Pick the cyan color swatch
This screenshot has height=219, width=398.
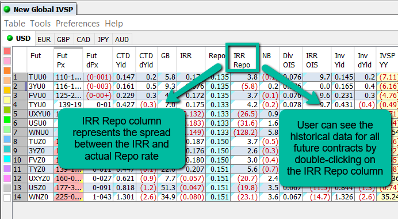coord(7,159)
